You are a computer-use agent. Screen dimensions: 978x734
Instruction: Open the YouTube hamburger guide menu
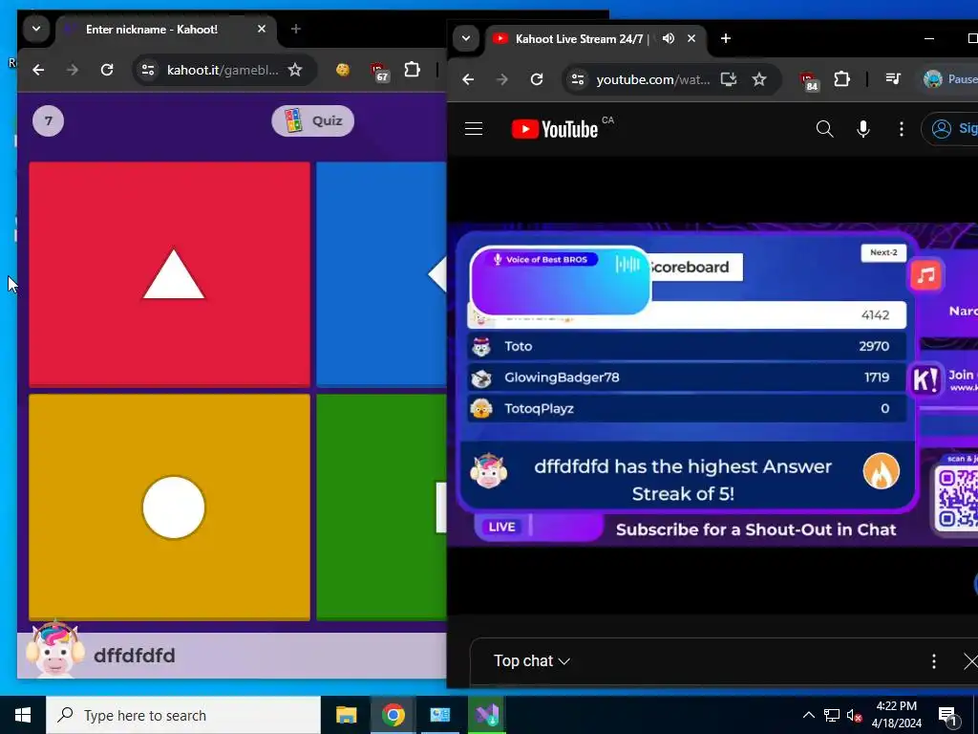pos(474,129)
